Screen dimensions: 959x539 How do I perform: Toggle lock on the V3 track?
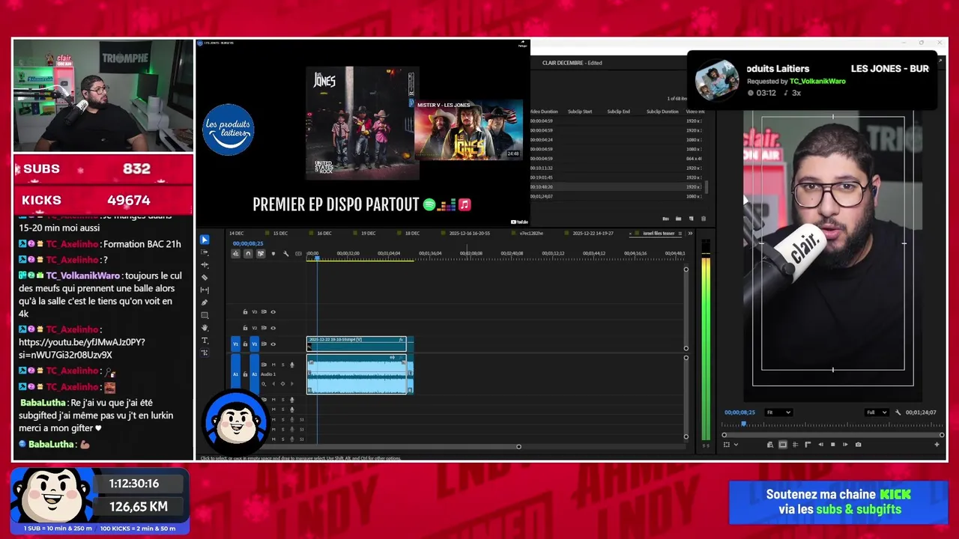point(245,312)
